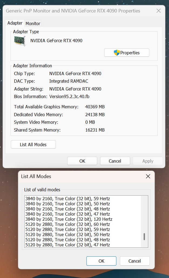Click the adapter name beside the card icon

[x=56, y=41]
